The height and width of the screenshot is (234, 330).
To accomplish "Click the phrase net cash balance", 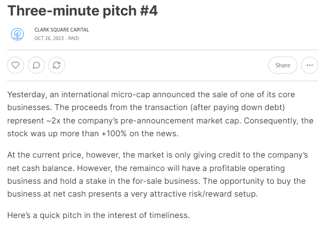I will click(x=41, y=168).
